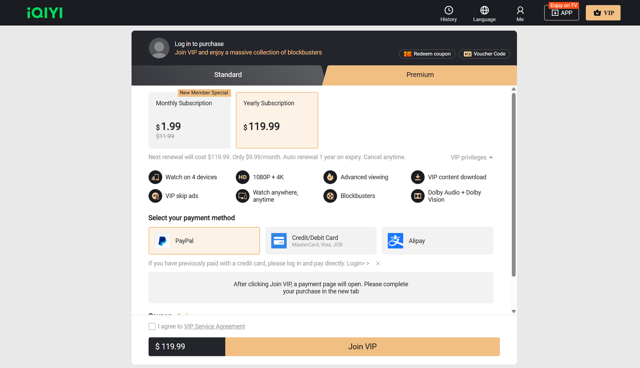Click the New Member Special. badge
Viewport: 640px width, 368px height.
point(204,93)
